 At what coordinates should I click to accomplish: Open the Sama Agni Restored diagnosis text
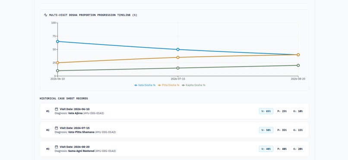click(81, 151)
